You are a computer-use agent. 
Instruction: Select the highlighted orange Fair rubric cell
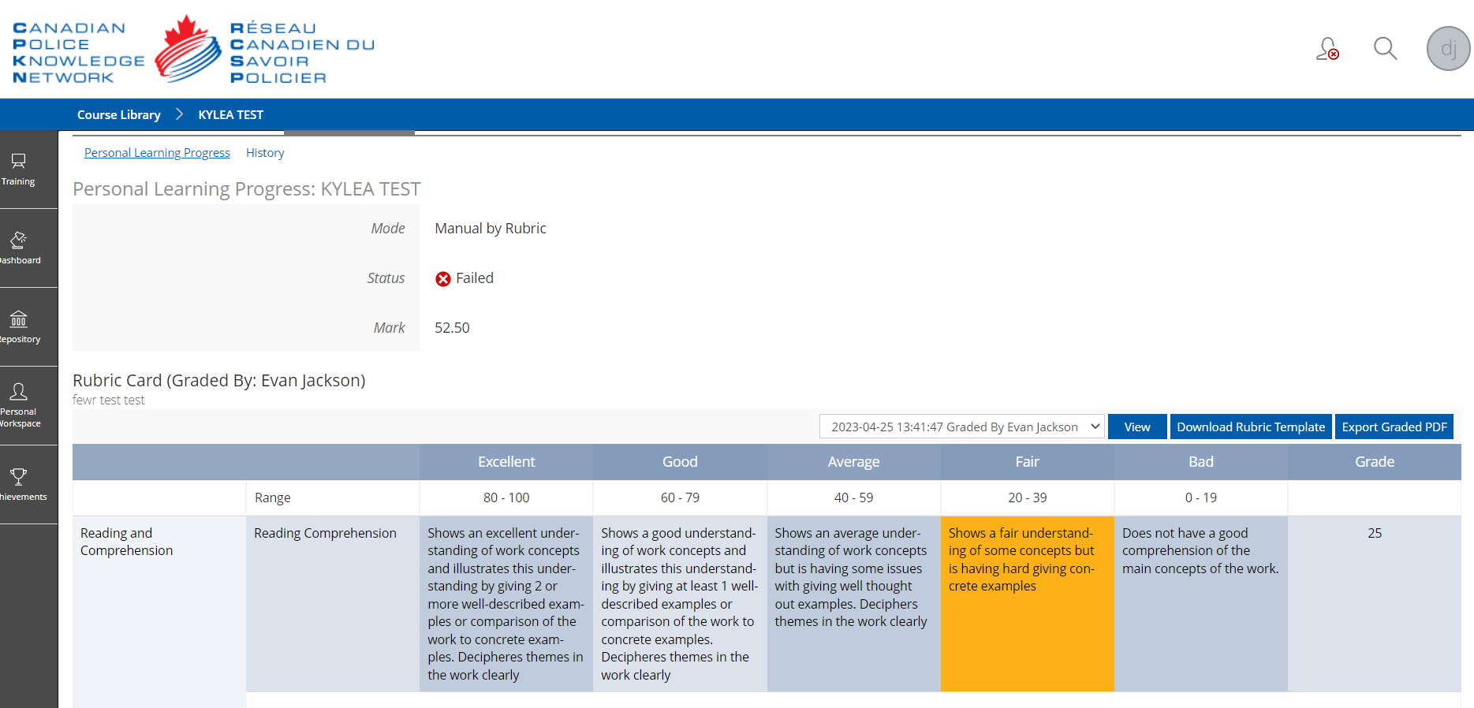tap(1028, 604)
